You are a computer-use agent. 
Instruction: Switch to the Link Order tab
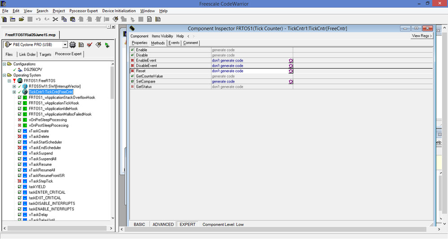tap(27, 54)
